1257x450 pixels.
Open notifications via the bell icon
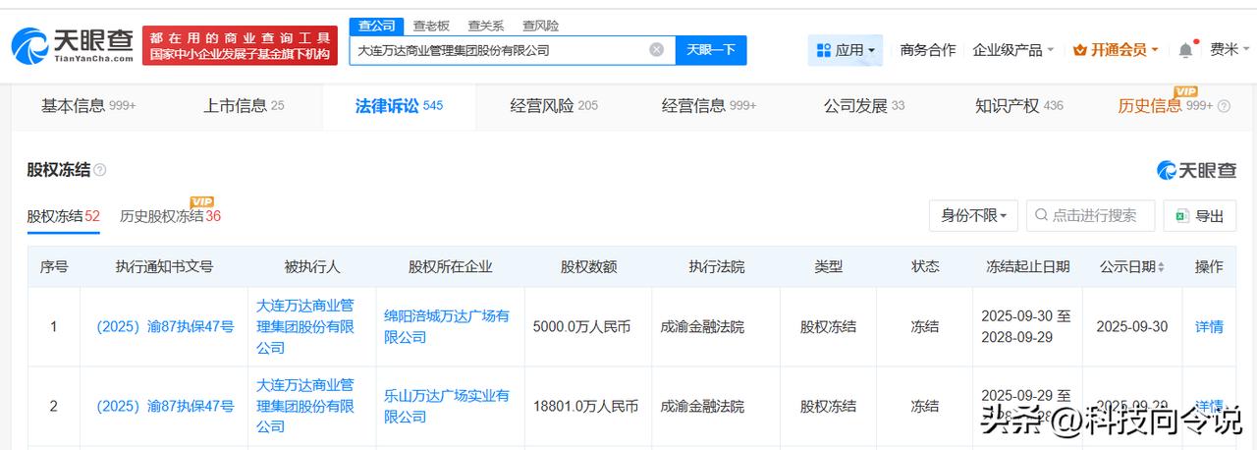(1185, 50)
